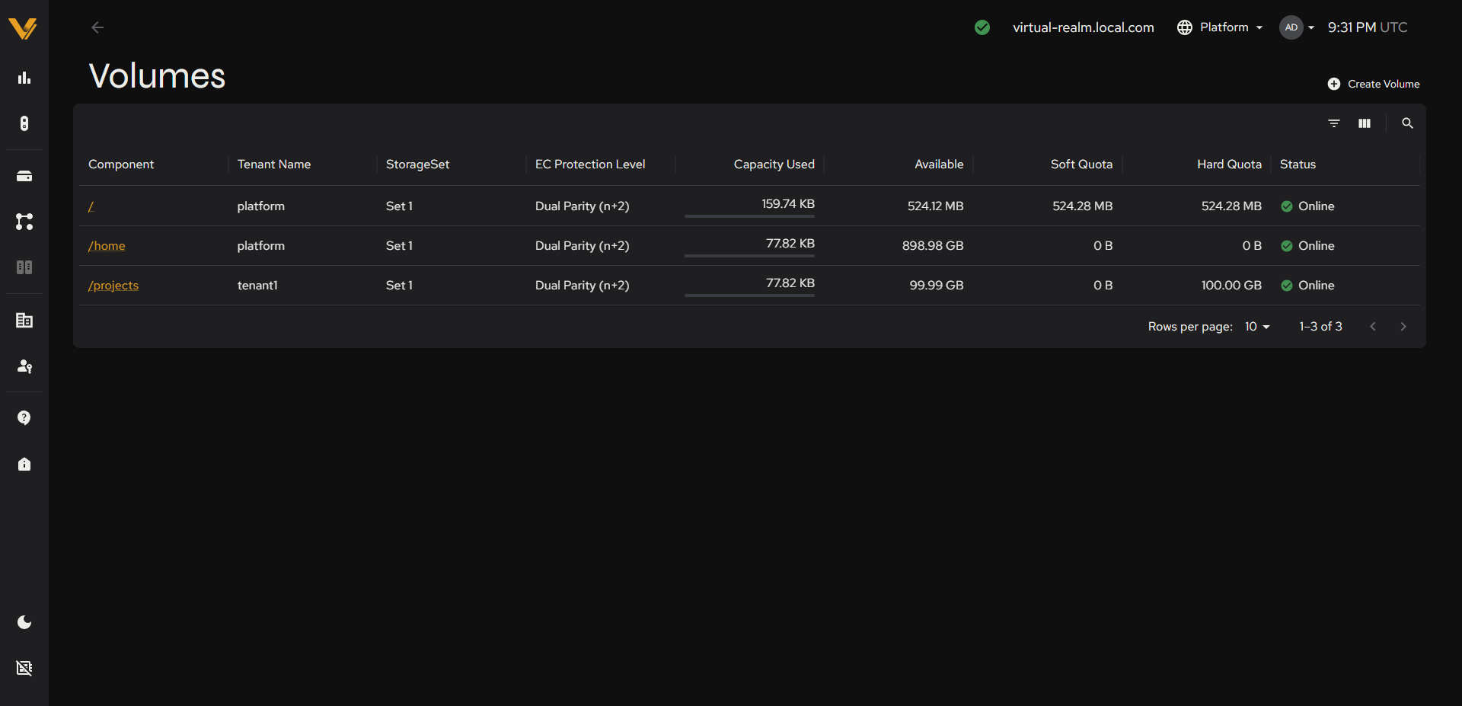Open the info bag sidebar icon
The width and height of the screenshot is (1462, 706).
tap(24, 464)
